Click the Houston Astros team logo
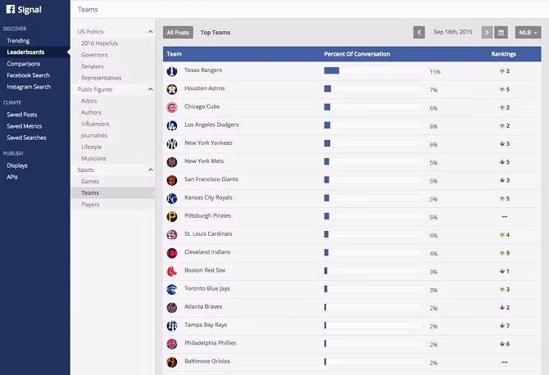This screenshot has width=549, height=375. (x=172, y=89)
